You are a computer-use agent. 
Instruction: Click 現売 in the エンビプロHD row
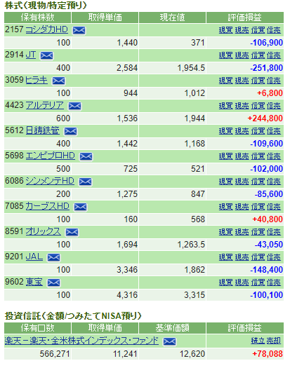click(242, 156)
